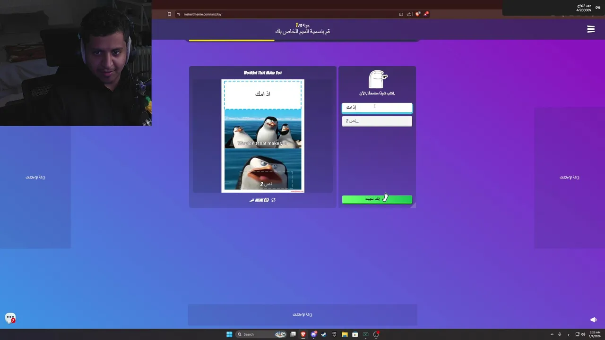Open the chat bubble icon at bottom left
Screen dimensions: 605x340
(10, 318)
